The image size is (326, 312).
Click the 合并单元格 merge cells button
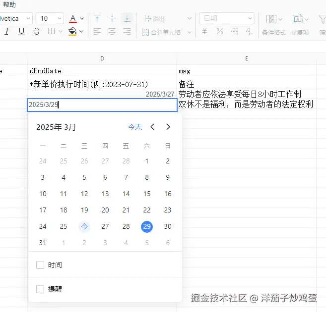pos(161,32)
